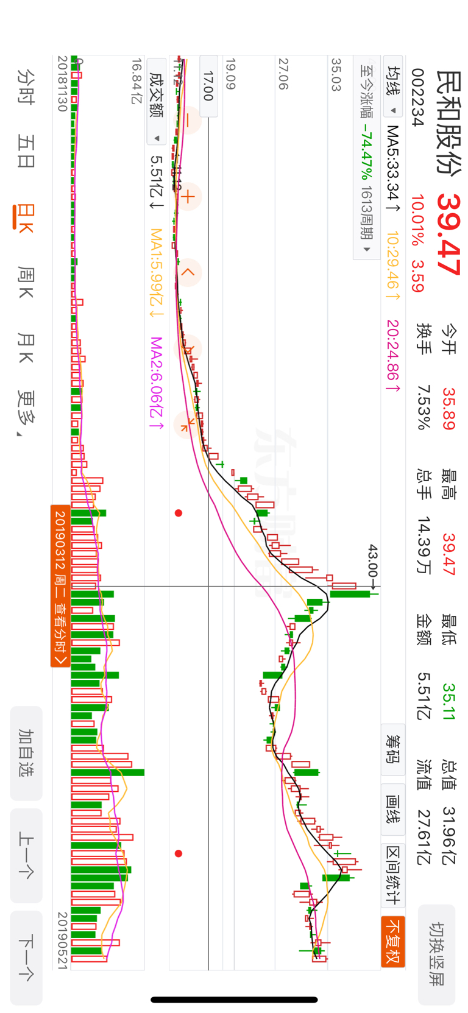Tap the 今开 value 35.89
Screen dimensions: 468x1013
tap(448, 409)
